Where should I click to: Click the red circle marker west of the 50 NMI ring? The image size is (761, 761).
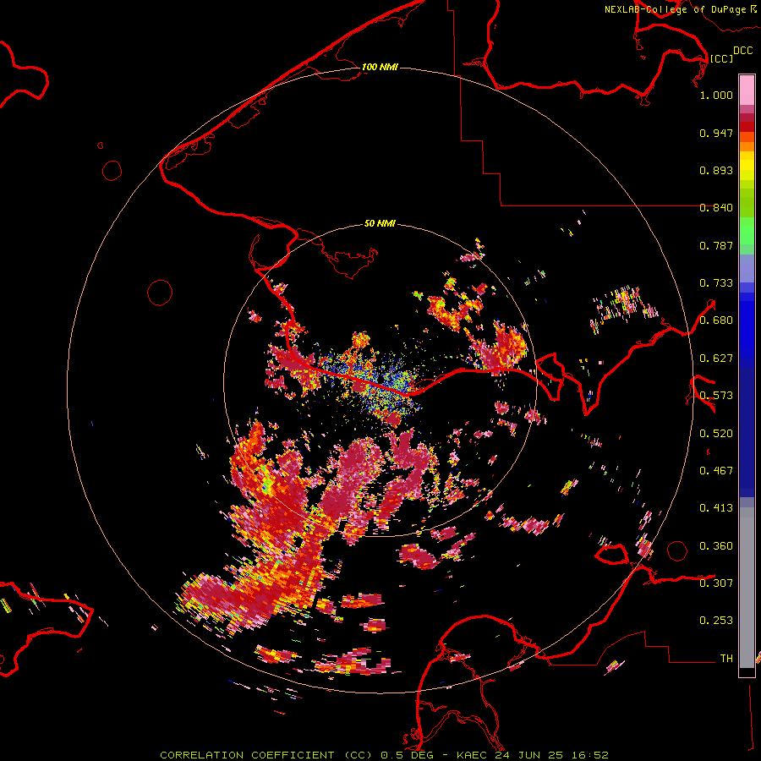(160, 293)
